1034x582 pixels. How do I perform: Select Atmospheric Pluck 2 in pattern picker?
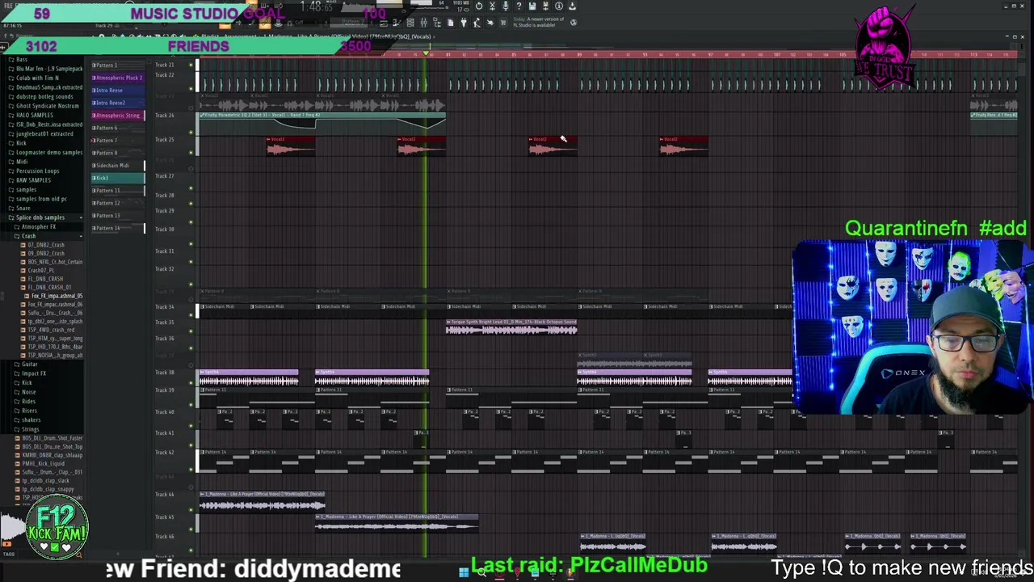click(118, 78)
